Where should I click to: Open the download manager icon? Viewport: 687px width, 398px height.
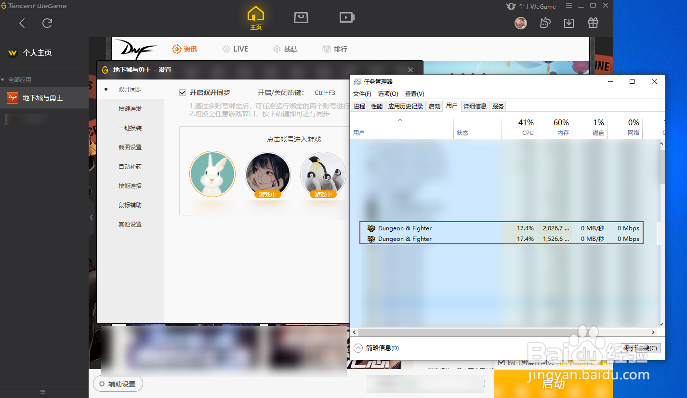coord(569,23)
